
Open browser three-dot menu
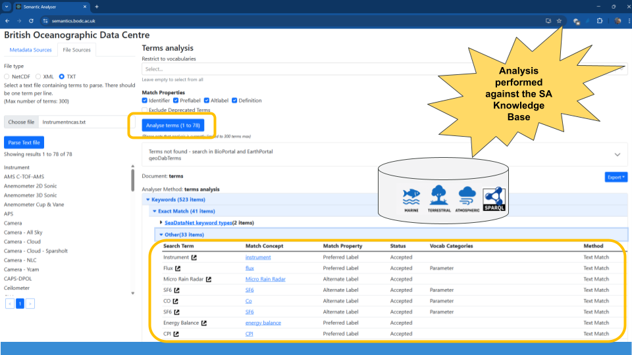pos(629,21)
